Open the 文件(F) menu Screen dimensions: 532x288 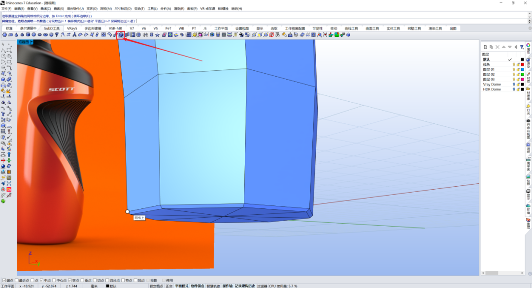[x=6, y=8]
